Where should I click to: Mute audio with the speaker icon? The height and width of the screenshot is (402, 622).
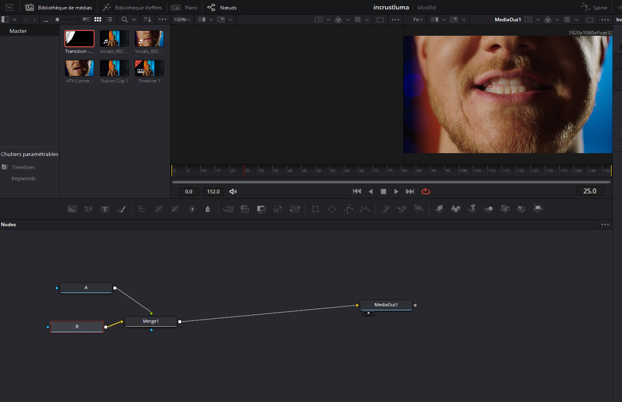(233, 192)
